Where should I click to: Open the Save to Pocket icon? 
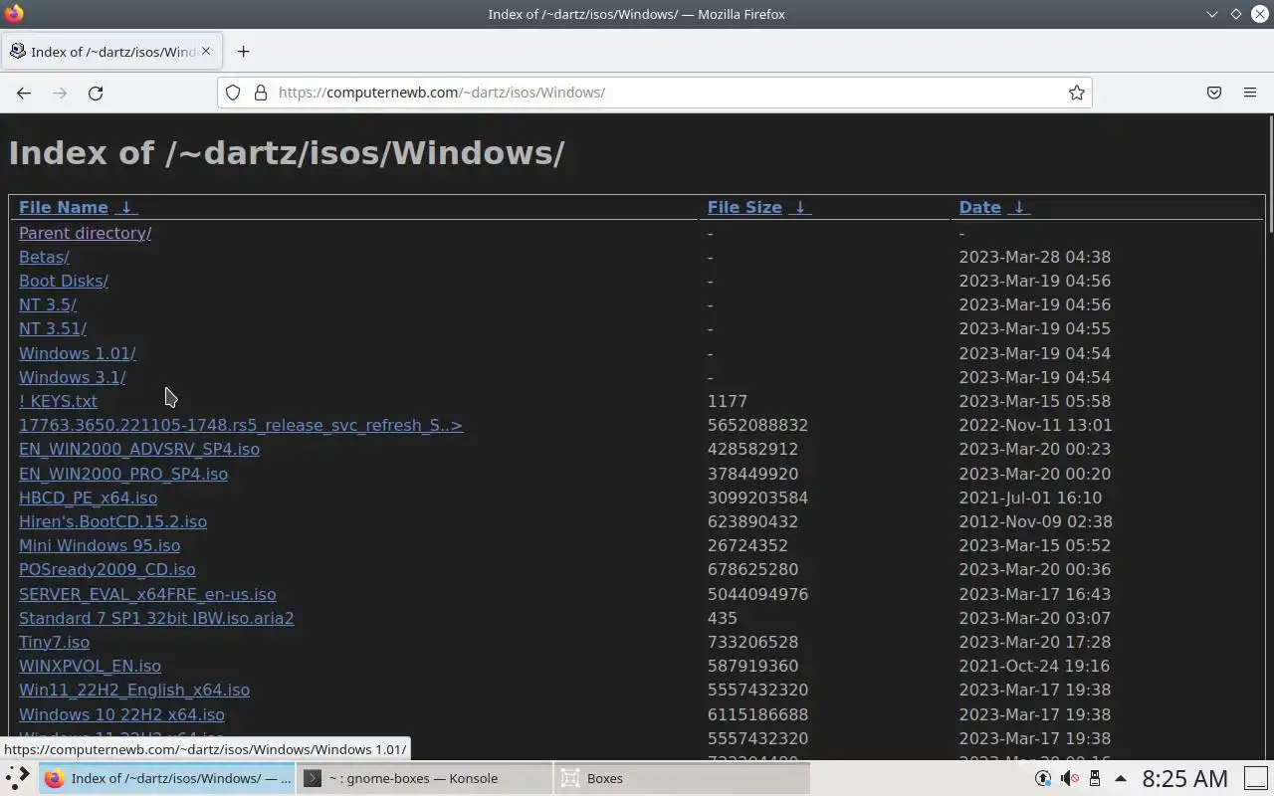pyautogui.click(x=1214, y=93)
